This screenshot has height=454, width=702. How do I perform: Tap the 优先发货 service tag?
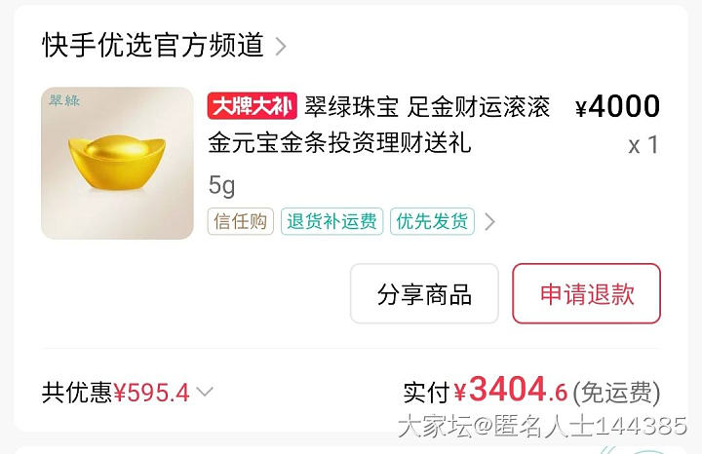pos(432,221)
